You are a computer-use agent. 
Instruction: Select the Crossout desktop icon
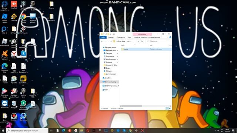(14, 17)
